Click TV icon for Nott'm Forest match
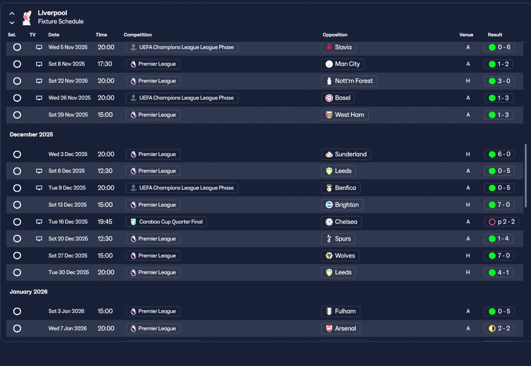The image size is (531, 366). pos(39,81)
